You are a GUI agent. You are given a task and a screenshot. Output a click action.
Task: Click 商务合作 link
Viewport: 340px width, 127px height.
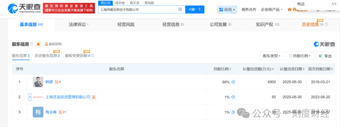click(x=249, y=10)
